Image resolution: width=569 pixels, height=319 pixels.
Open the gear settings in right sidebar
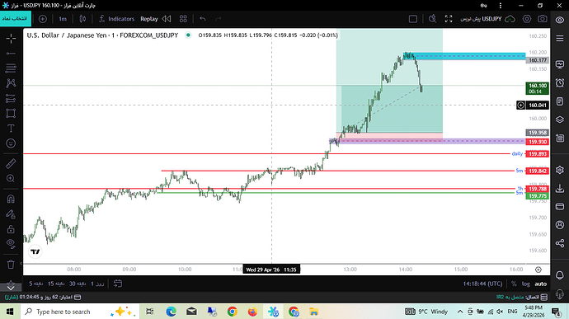tap(560, 170)
